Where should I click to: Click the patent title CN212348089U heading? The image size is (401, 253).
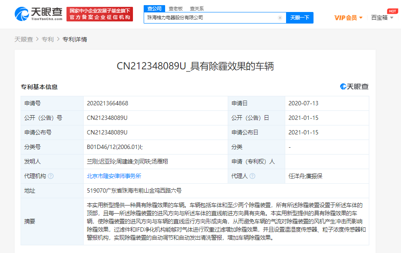pos(195,66)
